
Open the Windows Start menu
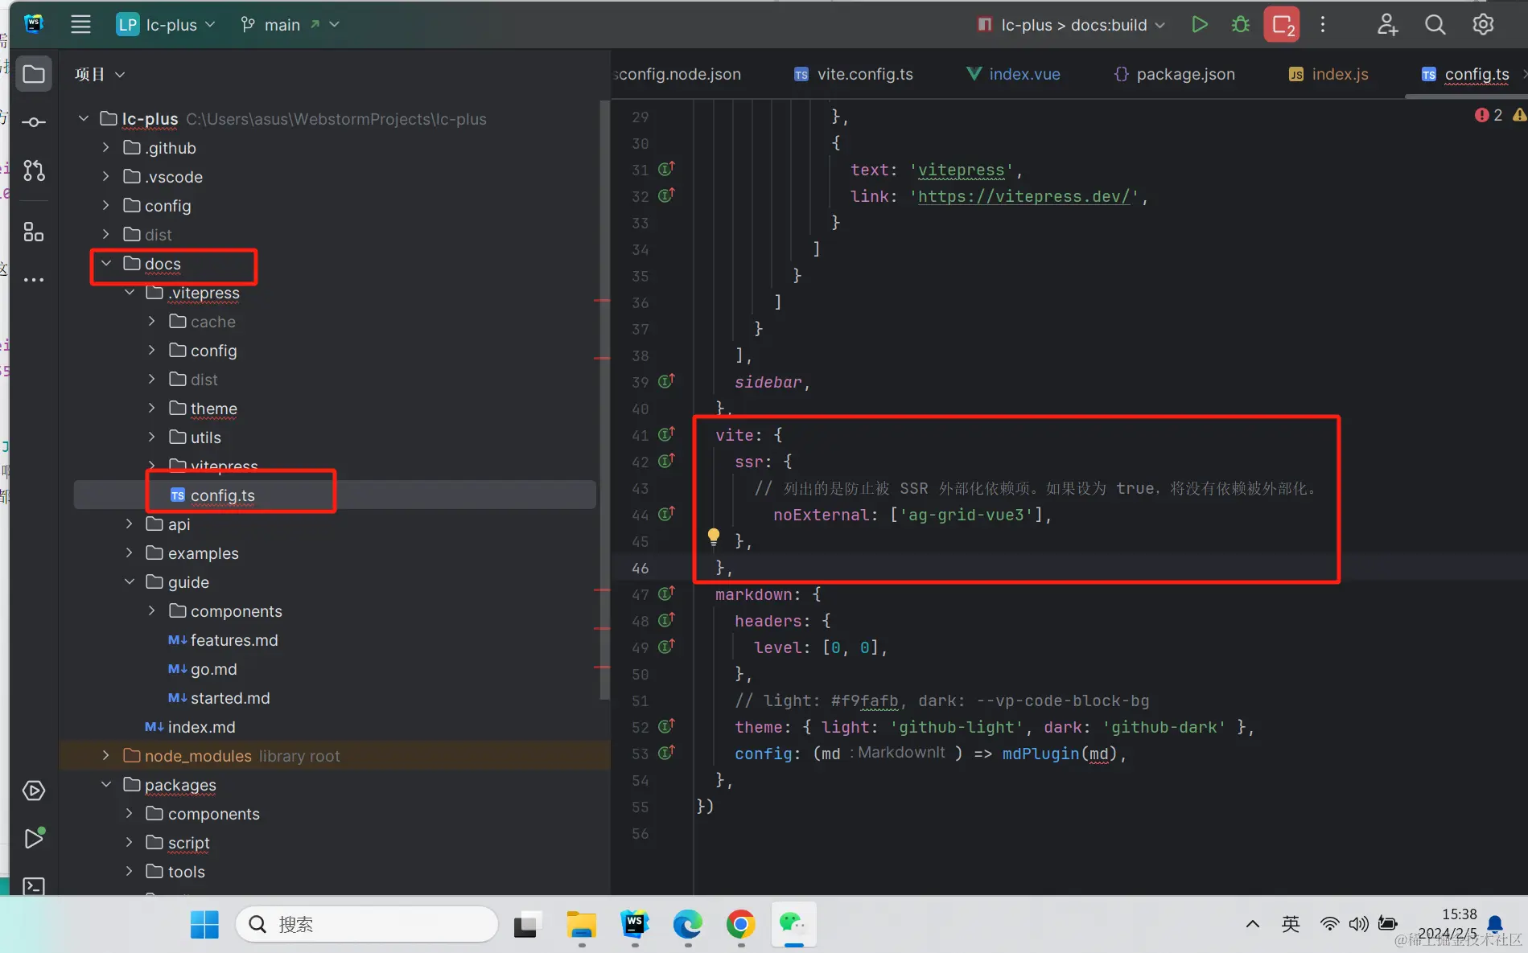(x=204, y=924)
